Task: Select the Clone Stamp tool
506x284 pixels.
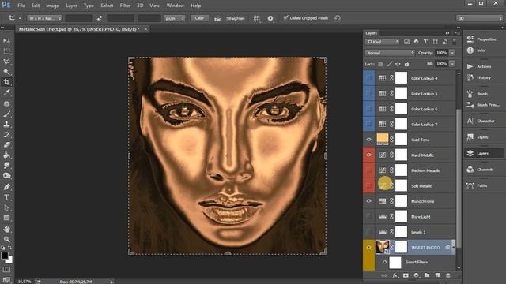Action: [x=6, y=124]
